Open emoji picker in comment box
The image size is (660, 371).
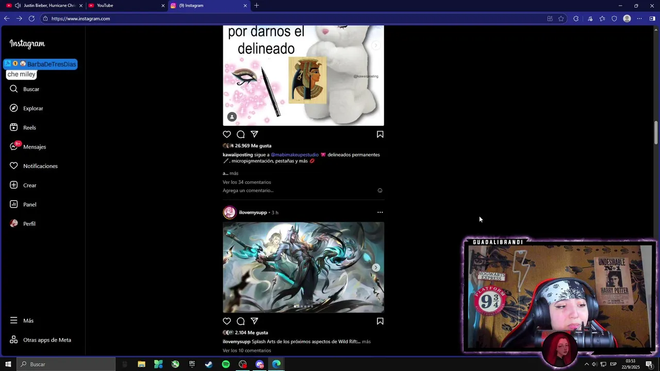(380, 191)
